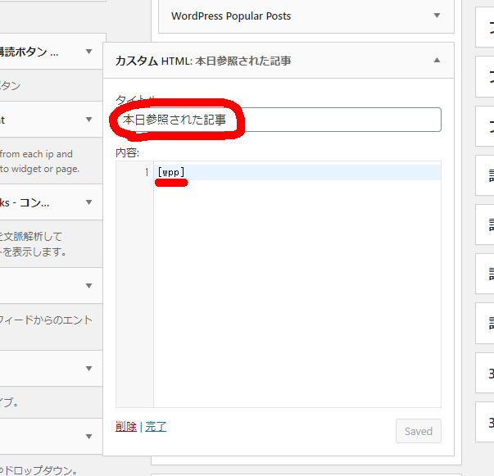Click the [wpp] code line in editor

[x=171, y=172]
